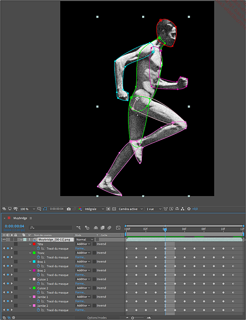The width and height of the screenshot is (246, 320).
Task: Click the layer switches pane icon at bottom
Action: pyautogui.click(x=4, y=317)
